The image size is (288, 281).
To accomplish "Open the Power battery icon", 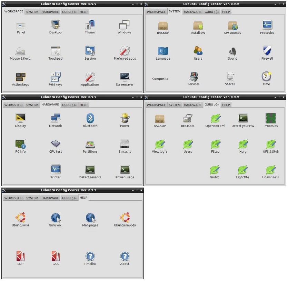I will coord(125,118).
